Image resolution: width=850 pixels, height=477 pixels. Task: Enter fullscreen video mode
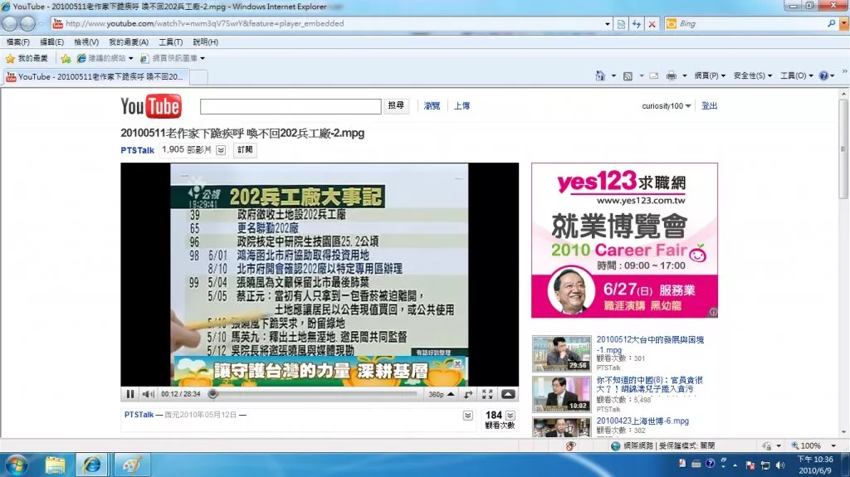(x=487, y=394)
